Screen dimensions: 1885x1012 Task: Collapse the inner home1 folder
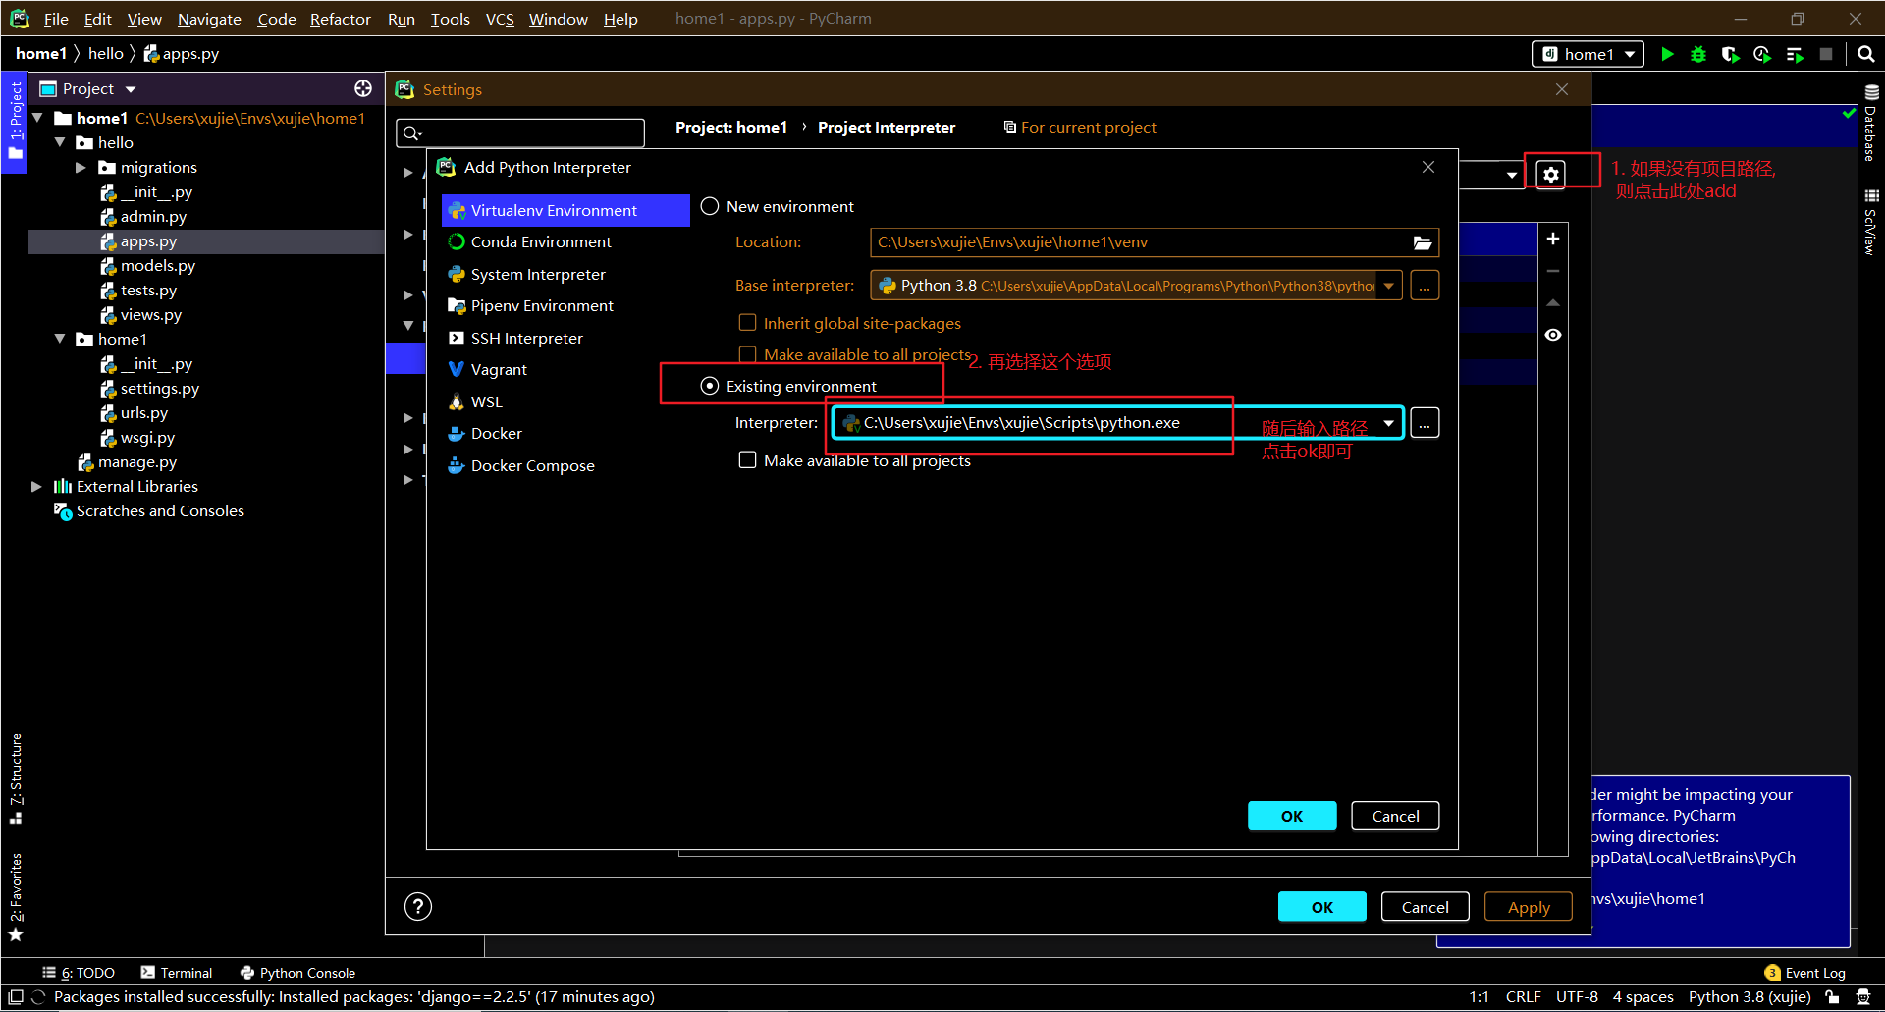[60, 339]
